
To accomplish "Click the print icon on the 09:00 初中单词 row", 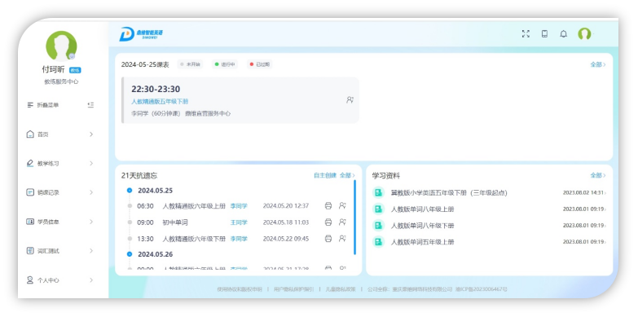I will point(328,222).
